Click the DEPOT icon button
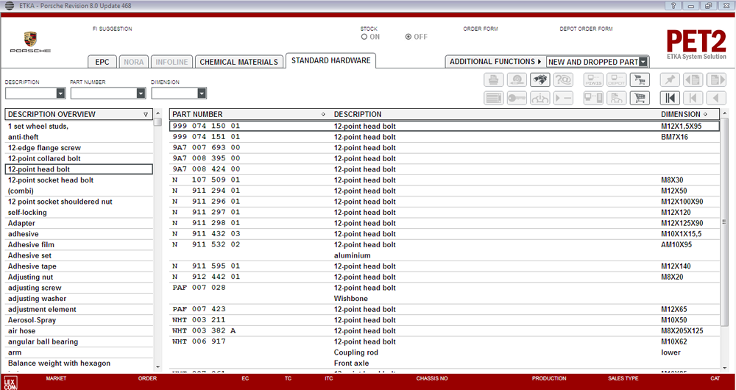The height and width of the screenshot is (390, 736). pos(617,79)
